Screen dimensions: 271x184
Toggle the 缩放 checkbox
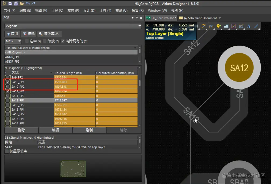pyautogui.click(x=45, y=41)
